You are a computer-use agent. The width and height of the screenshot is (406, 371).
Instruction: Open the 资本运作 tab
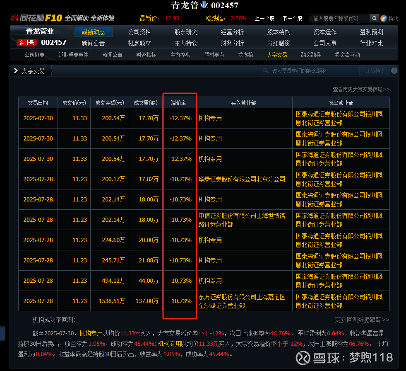[325, 32]
